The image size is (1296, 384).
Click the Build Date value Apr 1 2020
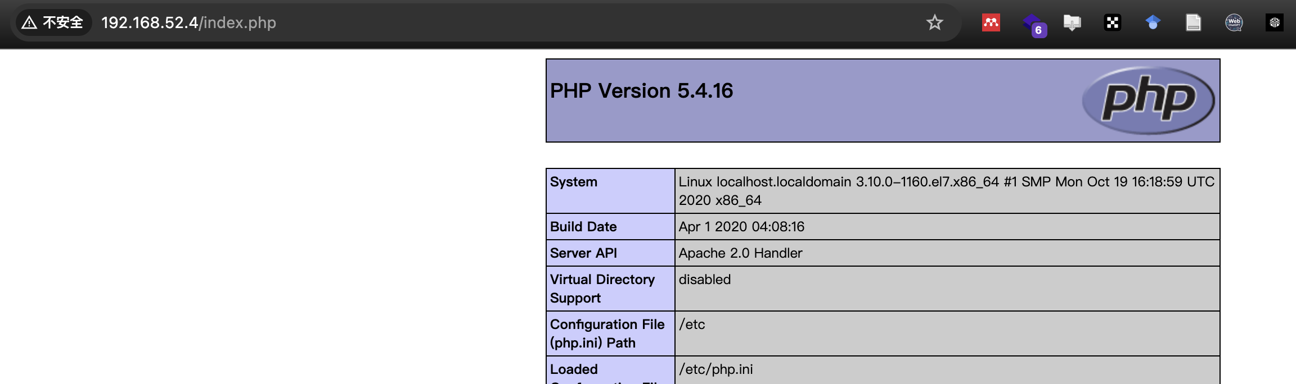pos(741,227)
